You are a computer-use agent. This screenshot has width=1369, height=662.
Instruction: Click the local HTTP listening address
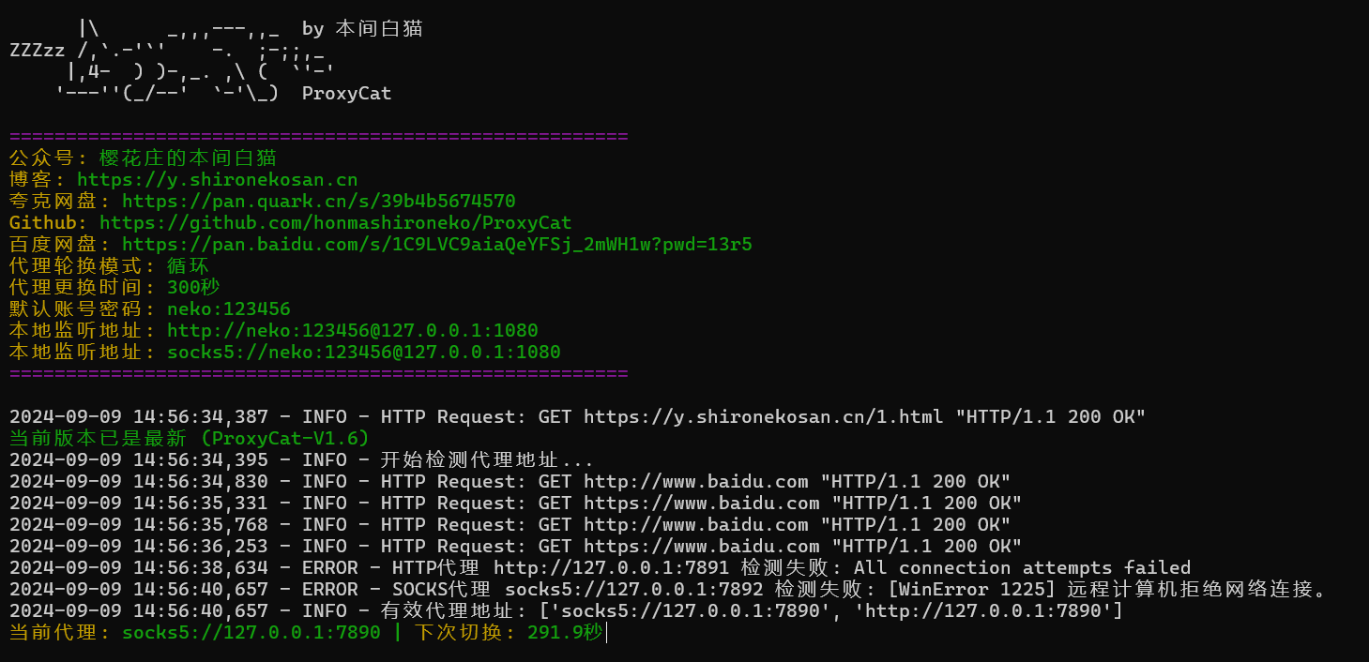(352, 331)
